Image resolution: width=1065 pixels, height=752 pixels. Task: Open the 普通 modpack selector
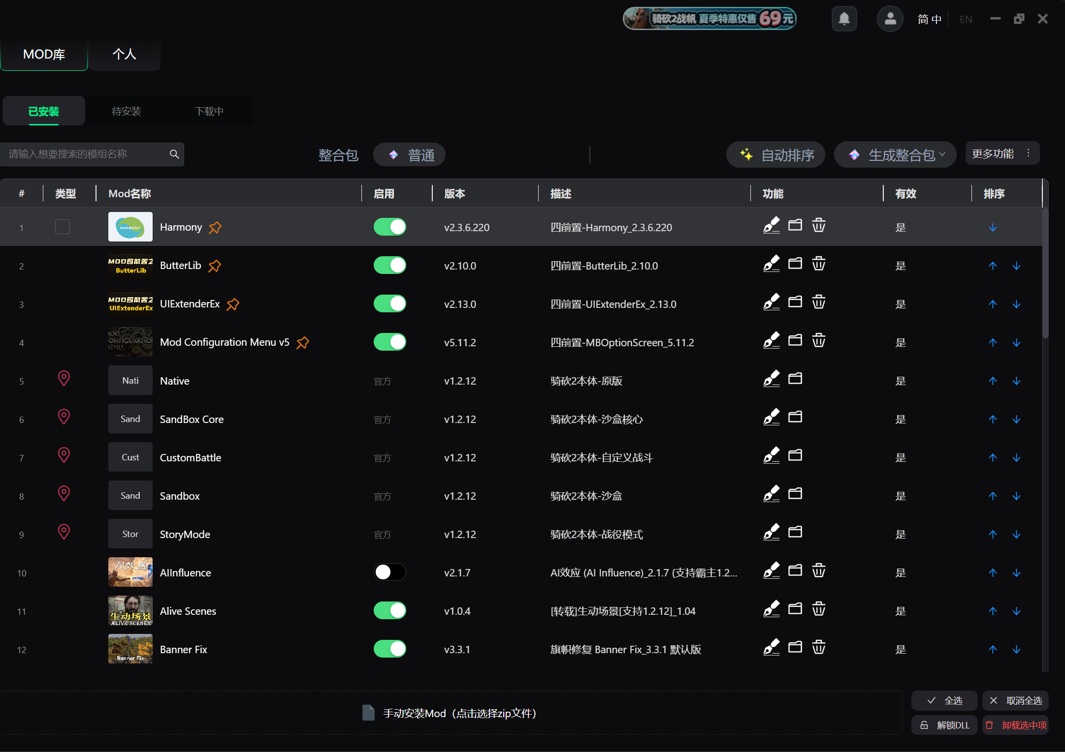click(410, 155)
